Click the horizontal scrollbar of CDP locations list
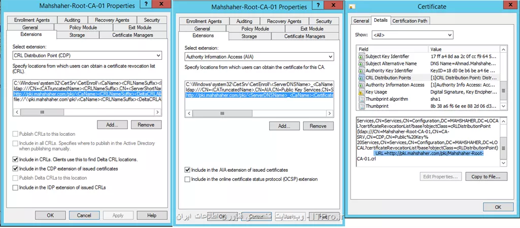 click(x=87, y=112)
